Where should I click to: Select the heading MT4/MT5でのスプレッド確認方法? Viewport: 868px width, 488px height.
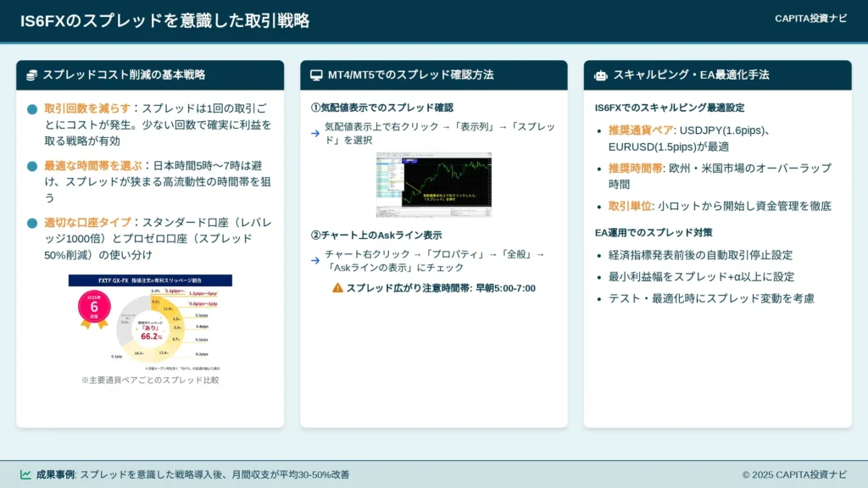(x=411, y=75)
